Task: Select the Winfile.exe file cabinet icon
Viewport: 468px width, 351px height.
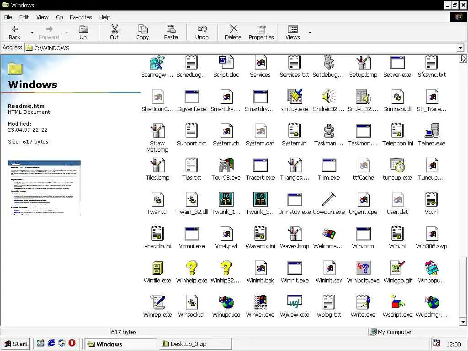Action: 157,268
